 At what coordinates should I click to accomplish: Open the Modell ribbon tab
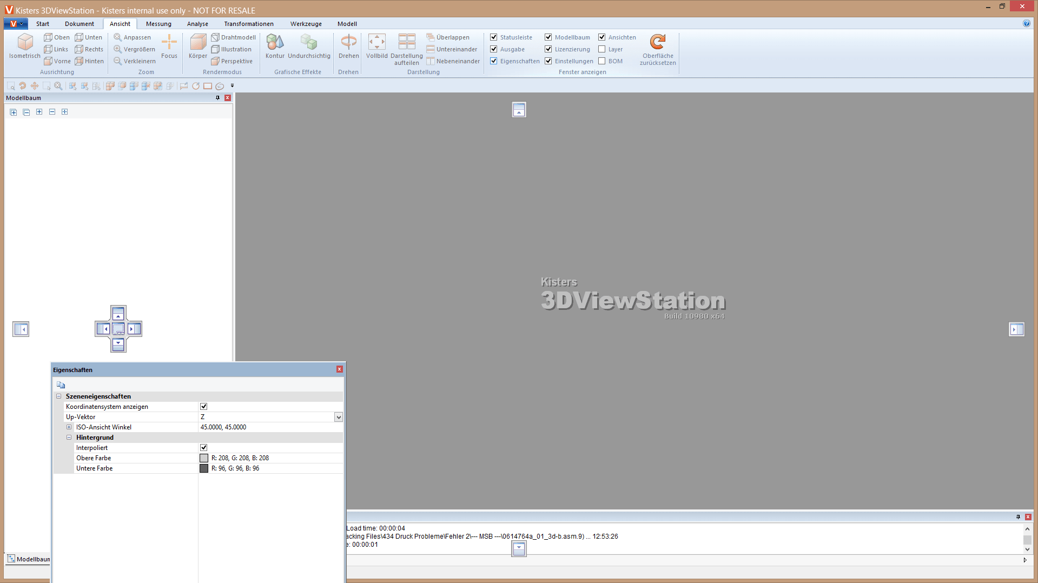pos(347,24)
